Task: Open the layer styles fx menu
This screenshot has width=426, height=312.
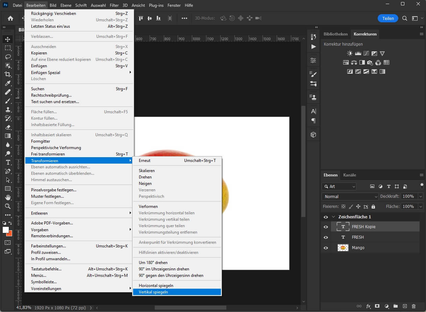Action: coord(368,306)
